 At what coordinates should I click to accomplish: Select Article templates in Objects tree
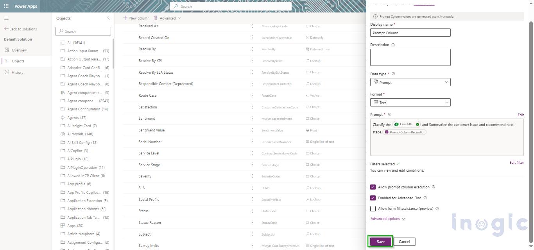click(84, 234)
